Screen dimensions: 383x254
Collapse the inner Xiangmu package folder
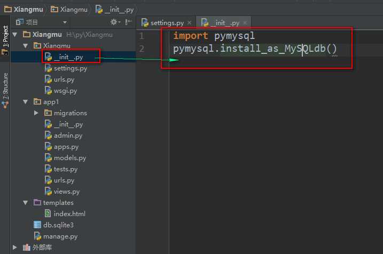[x=26, y=46]
